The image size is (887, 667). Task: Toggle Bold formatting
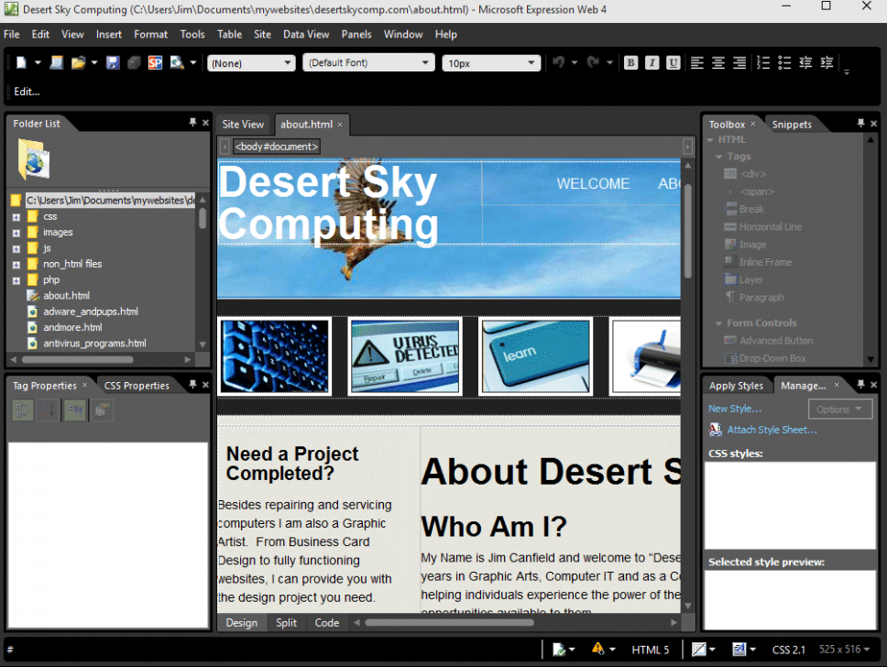click(630, 63)
